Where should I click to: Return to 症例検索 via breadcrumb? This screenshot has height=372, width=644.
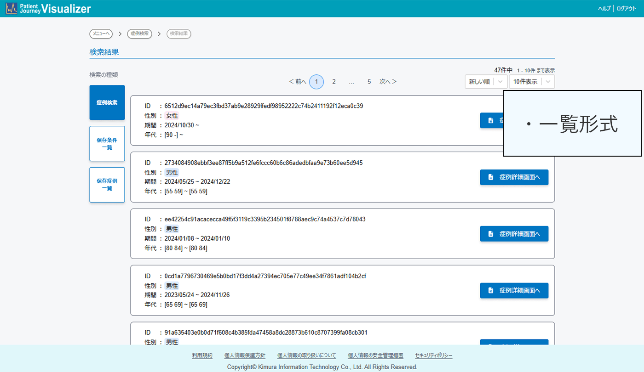pos(139,34)
